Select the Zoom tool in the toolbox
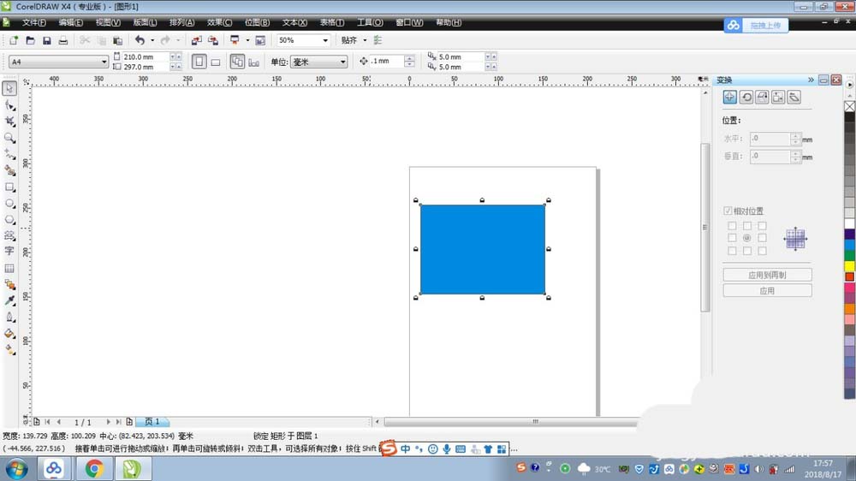The width and height of the screenshot is (856, 481). 9,137
